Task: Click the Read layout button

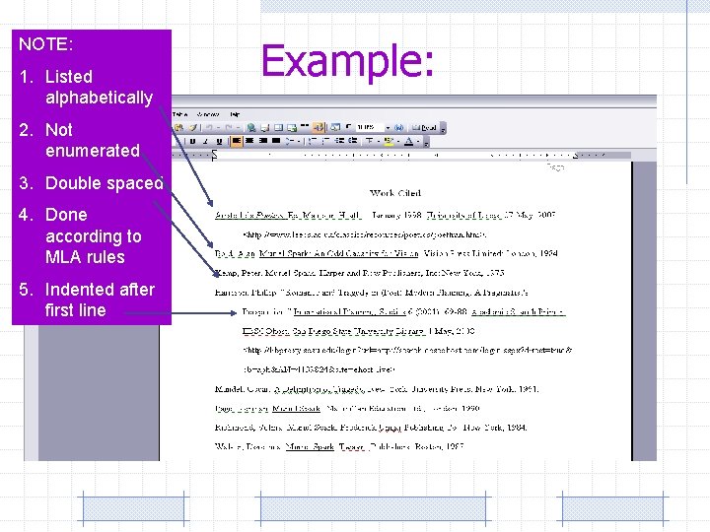Action: point(424,127)
